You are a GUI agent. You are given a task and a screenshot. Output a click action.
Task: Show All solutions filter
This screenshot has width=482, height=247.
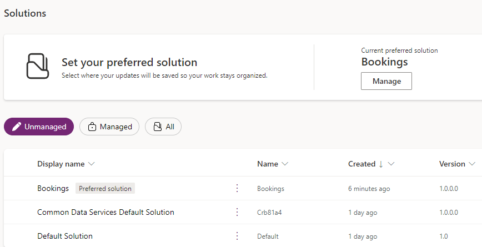pos(163,127)
